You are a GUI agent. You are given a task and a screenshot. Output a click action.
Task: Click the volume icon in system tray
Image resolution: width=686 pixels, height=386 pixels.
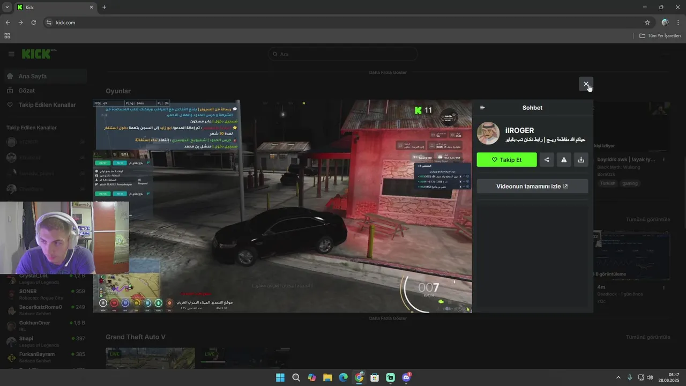pyautogui.click(x=650, y=377)
